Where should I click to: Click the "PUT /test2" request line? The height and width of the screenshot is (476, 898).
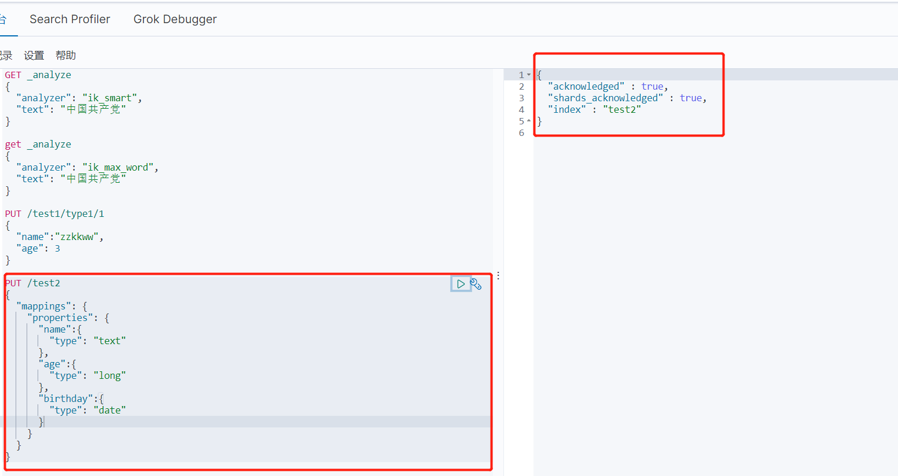coord(32,283)
